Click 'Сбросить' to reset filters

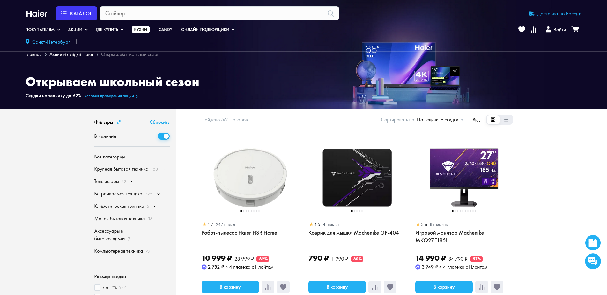tap(159, 123)
